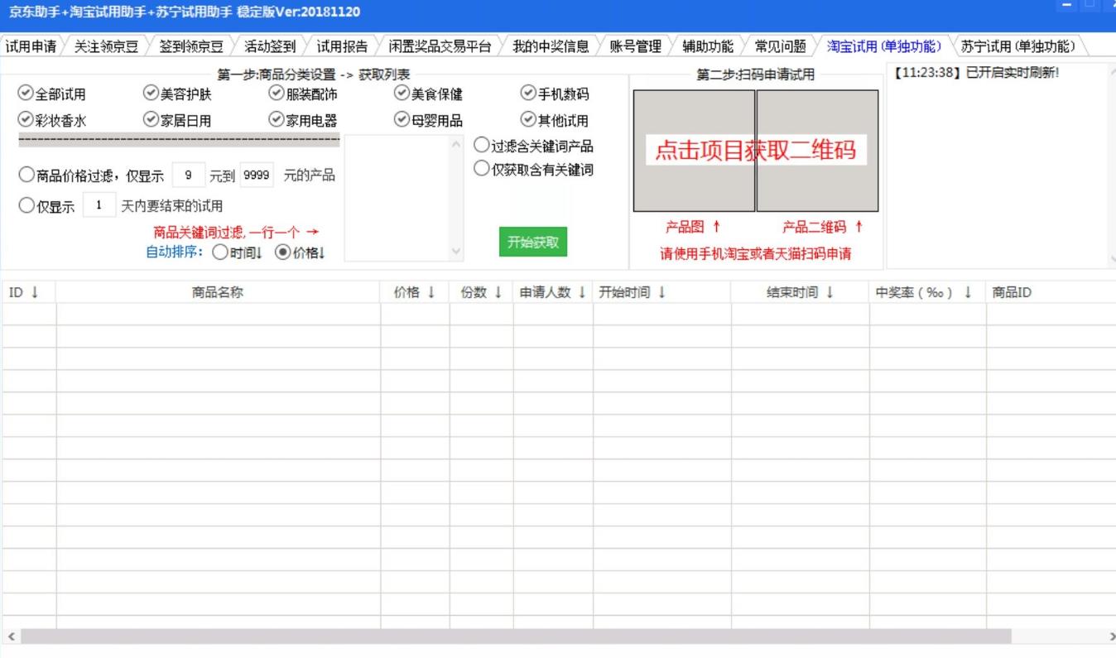The width and height of the screenshot is (1116, 658).
Task: Open the 常见问题 tab
Action: click(x=780, y=46)
